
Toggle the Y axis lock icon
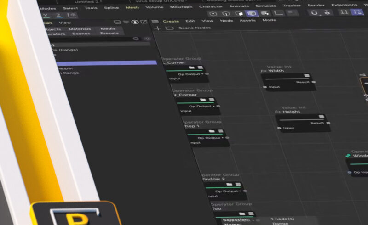[46, 16]
